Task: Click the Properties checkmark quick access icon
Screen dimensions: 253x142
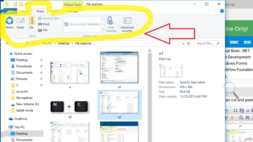Action: (15, 4)
